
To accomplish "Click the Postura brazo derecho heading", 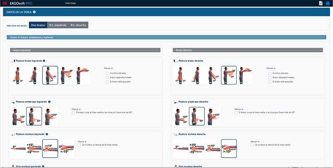I will pos(191,61).
